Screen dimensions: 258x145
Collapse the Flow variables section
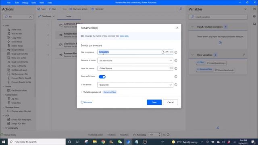click(x=192, y=55)
